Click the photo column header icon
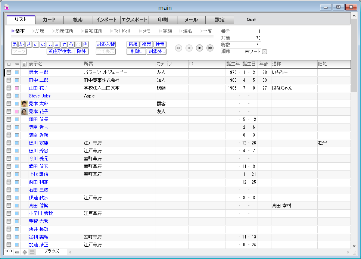This screenshot has height=259, width=361. [x=24, y=64]
